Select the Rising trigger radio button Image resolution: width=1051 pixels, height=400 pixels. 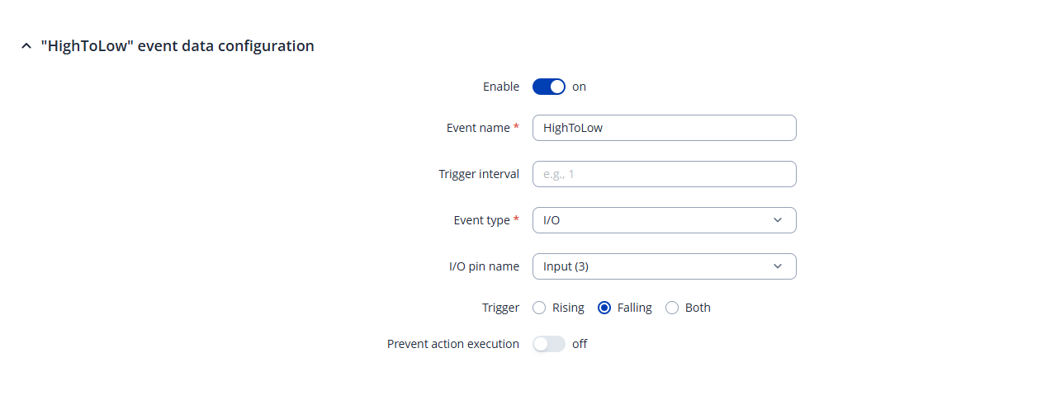coord(539,308)
